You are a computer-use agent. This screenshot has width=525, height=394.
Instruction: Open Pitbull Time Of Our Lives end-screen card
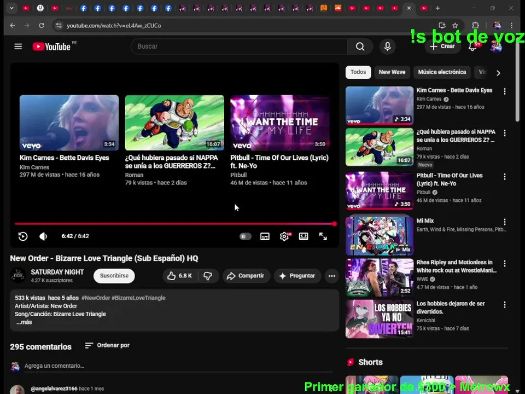[x=280, y=123]
